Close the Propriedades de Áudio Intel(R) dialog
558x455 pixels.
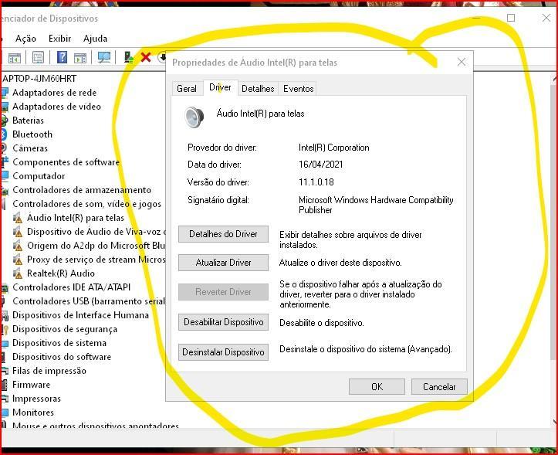pos(462,63)
